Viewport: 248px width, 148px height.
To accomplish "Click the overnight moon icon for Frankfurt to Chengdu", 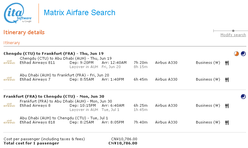I will (x=243, y=96).
